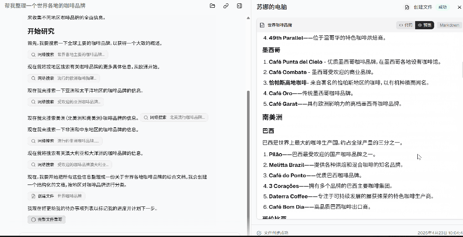Switch viewer to 代码 tab
The height and width of the screenshot is (237, 463).
(x=405, y=25)
